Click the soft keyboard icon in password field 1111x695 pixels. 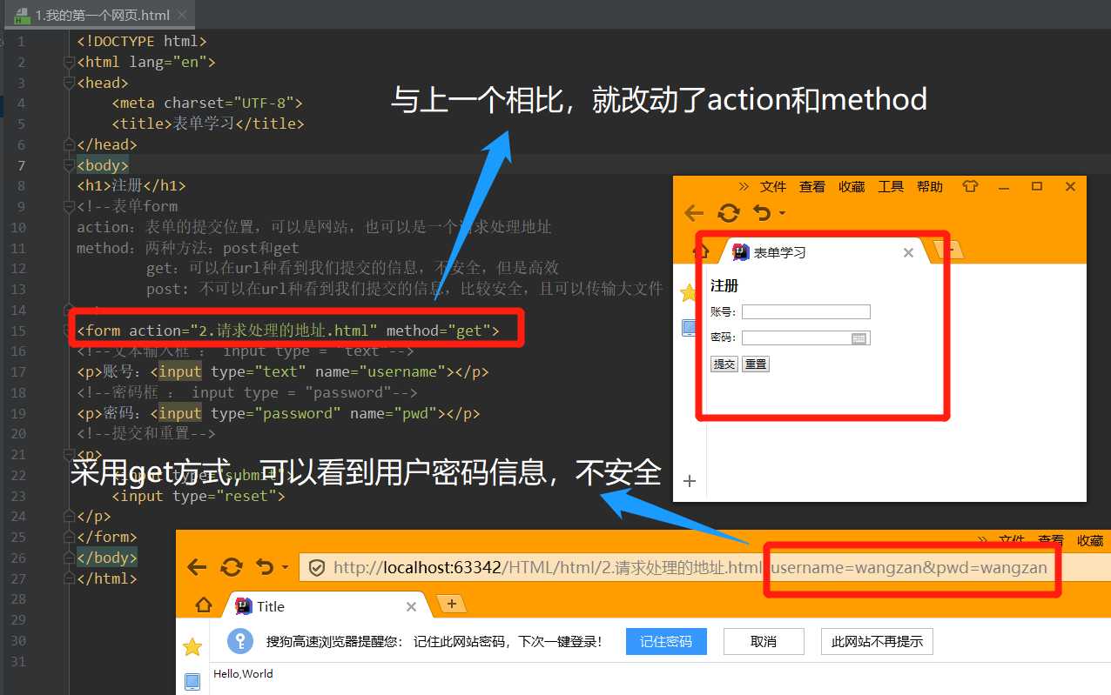tap(859, 338)
